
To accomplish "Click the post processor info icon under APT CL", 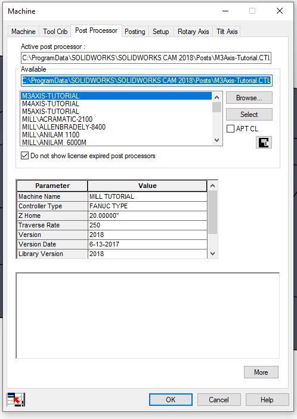I will pos(264,143).
